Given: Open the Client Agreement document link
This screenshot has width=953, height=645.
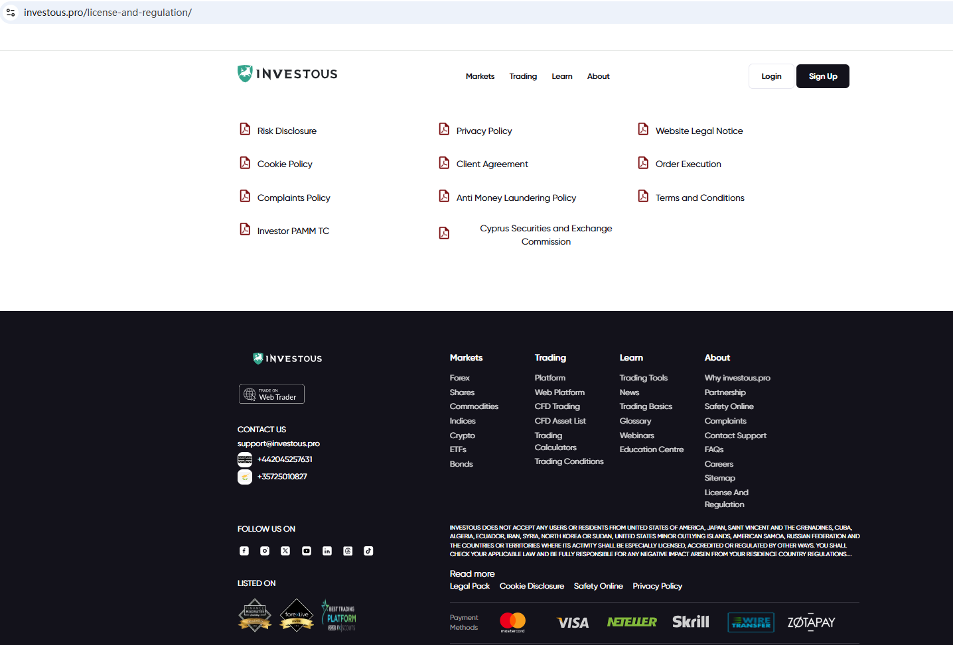Looking at the screenshot, I should point(492,164).
